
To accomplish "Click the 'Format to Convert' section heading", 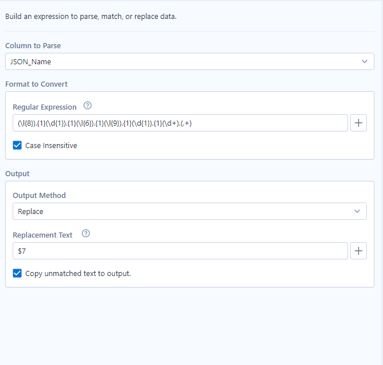I will click(36, 84).
